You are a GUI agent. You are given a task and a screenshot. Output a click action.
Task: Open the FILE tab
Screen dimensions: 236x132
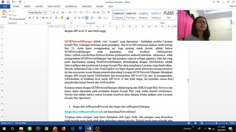tap(5, 7)
